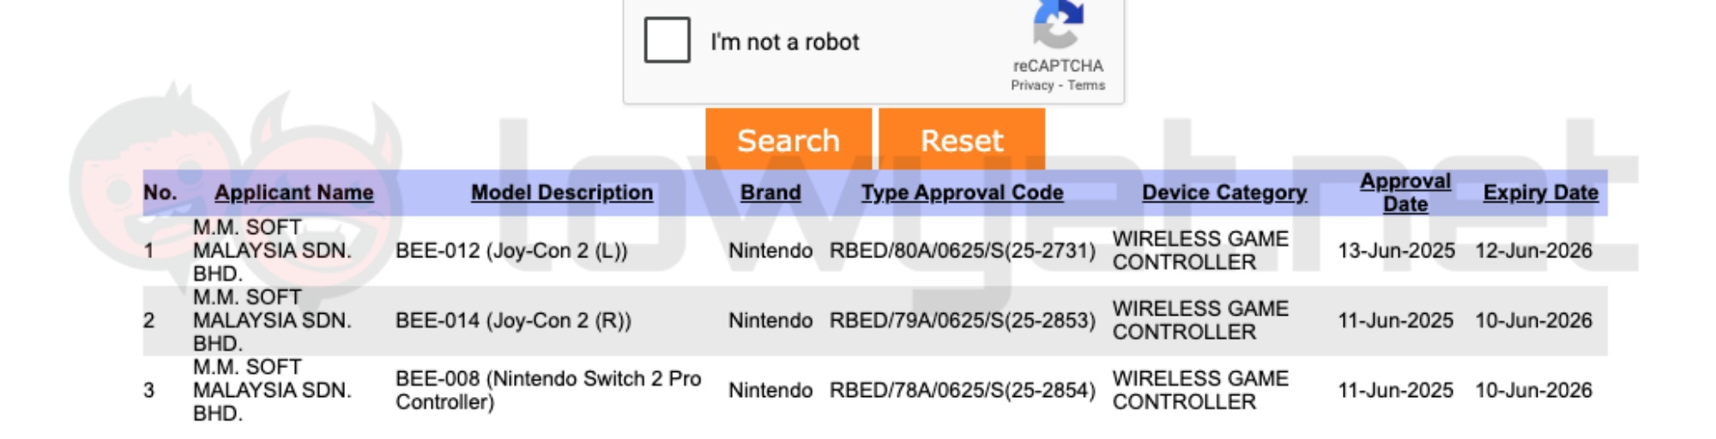The height and width of the screenshot is (439, 1716).
Task: Select model text BEE-012 (Joy-Con 2 (L))
Action: coord(511,250)
